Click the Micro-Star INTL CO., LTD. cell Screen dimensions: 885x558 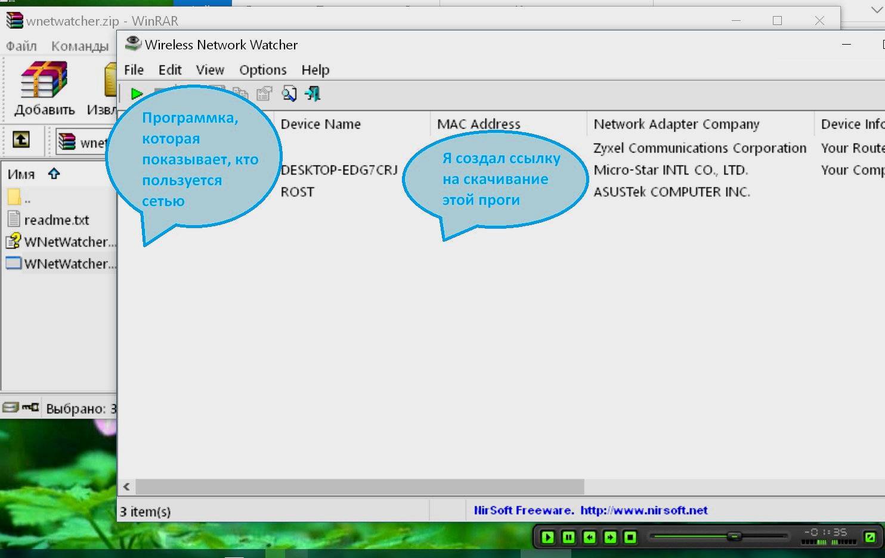click(670, 170)
